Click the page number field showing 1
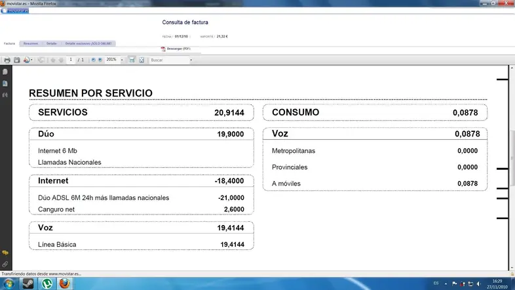515x290 pixels. point(71,60)
